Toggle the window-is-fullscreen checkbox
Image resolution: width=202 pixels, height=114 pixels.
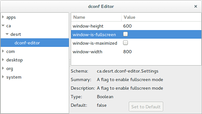coord(125,34)
